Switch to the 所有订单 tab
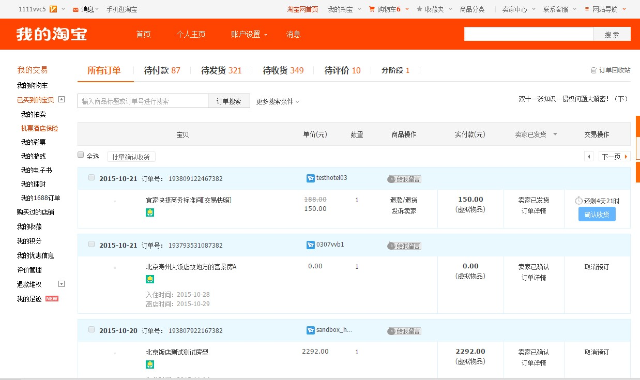This screenshot has width=640, height=380. [104, 70]
